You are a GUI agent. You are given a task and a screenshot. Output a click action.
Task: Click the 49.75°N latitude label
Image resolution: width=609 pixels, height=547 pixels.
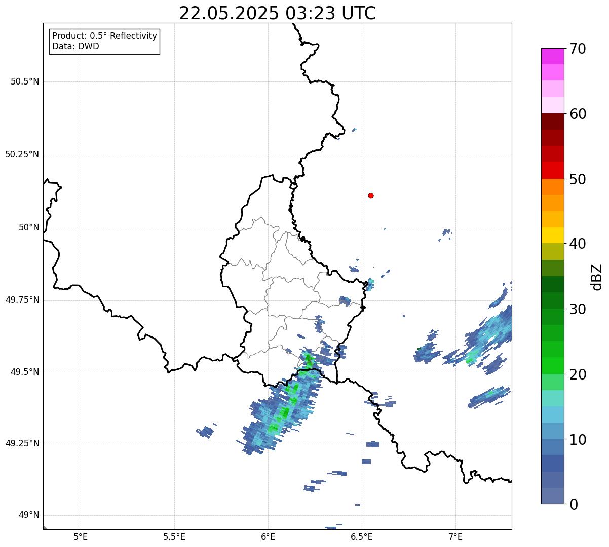[x=22, y=300]
